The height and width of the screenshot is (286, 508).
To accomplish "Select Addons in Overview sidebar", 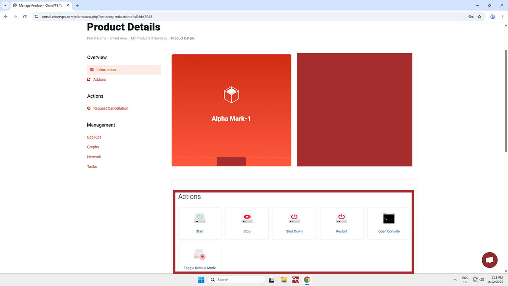I will [x=100, y=79].
